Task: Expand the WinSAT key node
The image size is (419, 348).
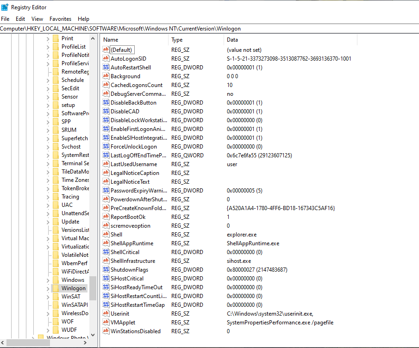Action: [48, 297]
